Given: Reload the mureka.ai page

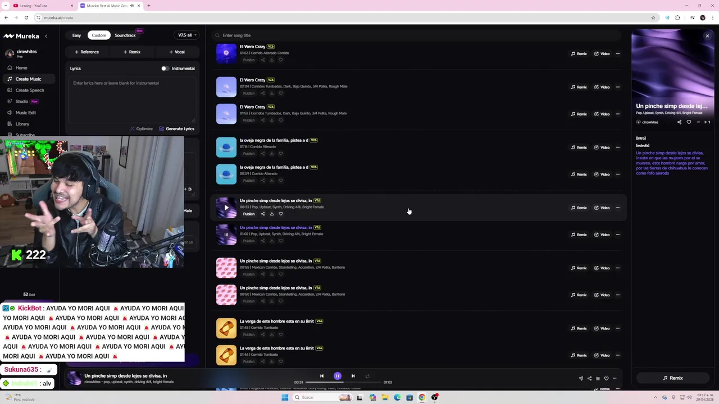Looking at the screenshot, I should click(x=26, y=17).
